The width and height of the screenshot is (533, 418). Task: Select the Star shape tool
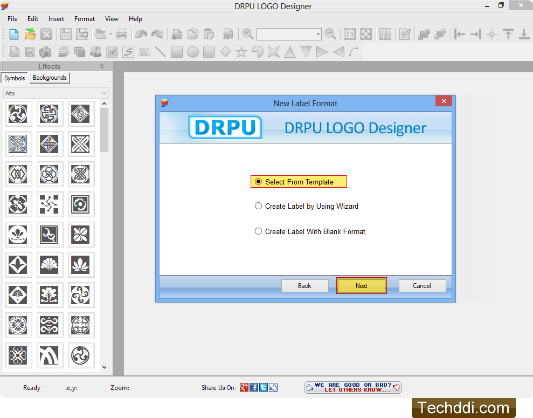[241, 52]
